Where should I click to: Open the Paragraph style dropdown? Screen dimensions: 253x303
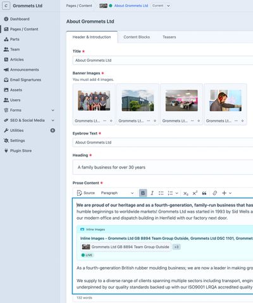(117, 193)
